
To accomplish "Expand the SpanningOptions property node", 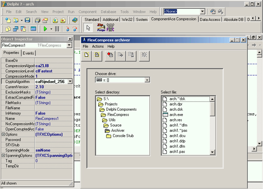I will coord(4,156).
